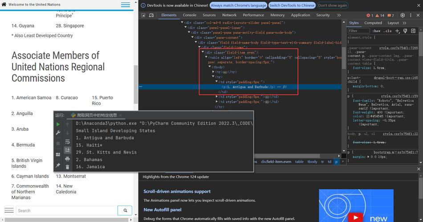The image size is (423, 222).
Task: Open the Network tab
Action: click(229, 15)
